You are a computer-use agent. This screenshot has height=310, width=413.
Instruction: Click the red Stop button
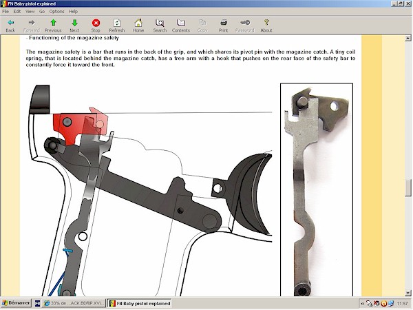click(96, 26)
